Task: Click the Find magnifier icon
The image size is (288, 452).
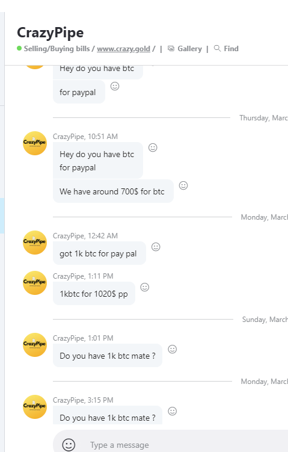Action: coord(217,48)
